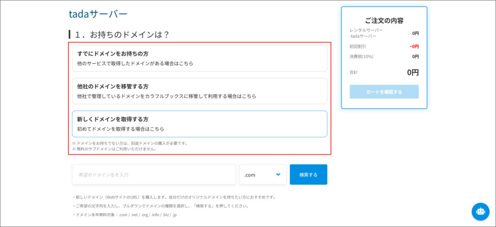Click the 消費税(10%) tax row label
The width and height of the screenshot is (496, 227).
(361, 57)
